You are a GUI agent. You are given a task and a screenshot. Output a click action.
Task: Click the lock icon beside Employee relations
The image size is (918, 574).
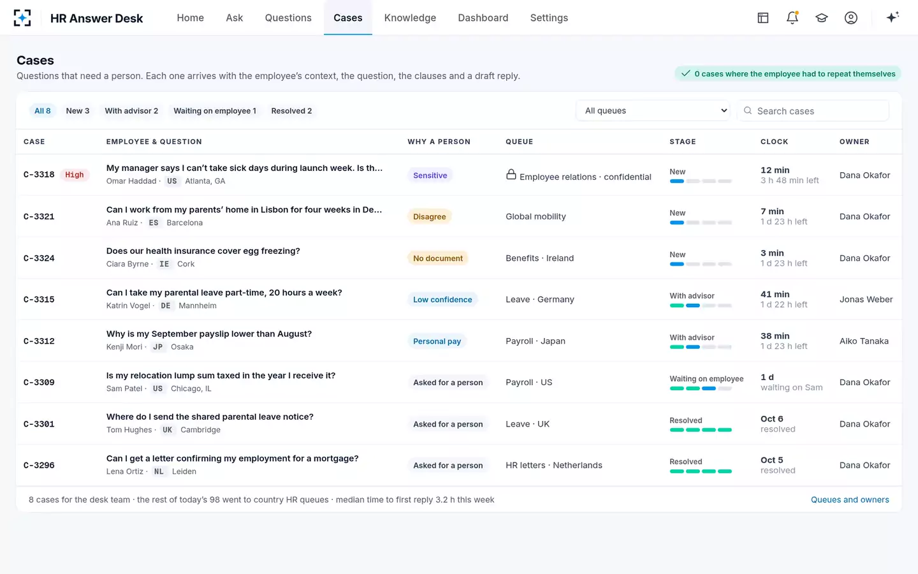click(511, 174)
